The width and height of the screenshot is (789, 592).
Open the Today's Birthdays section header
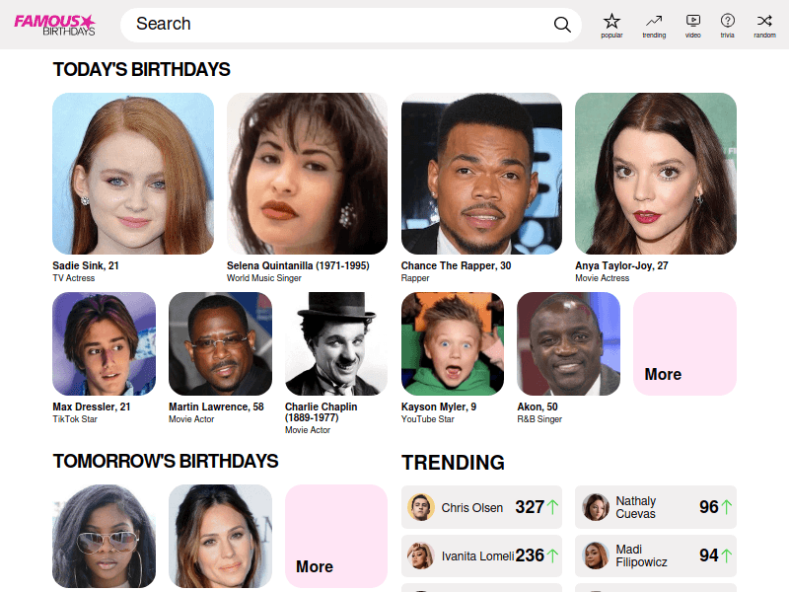(x=141, y=70)
